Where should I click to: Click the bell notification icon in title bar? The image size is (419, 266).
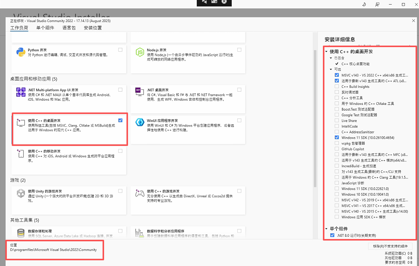click(363, 4)
